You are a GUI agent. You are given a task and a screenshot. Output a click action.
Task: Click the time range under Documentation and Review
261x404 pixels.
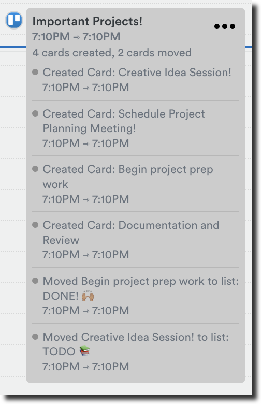click(x=85, y=255)
